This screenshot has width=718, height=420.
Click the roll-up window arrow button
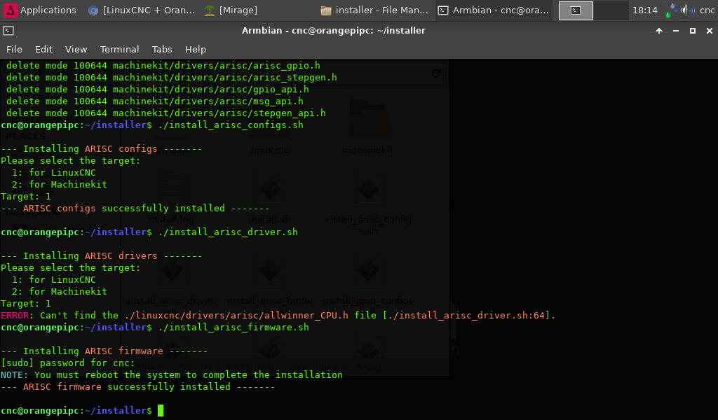point(659,31)
